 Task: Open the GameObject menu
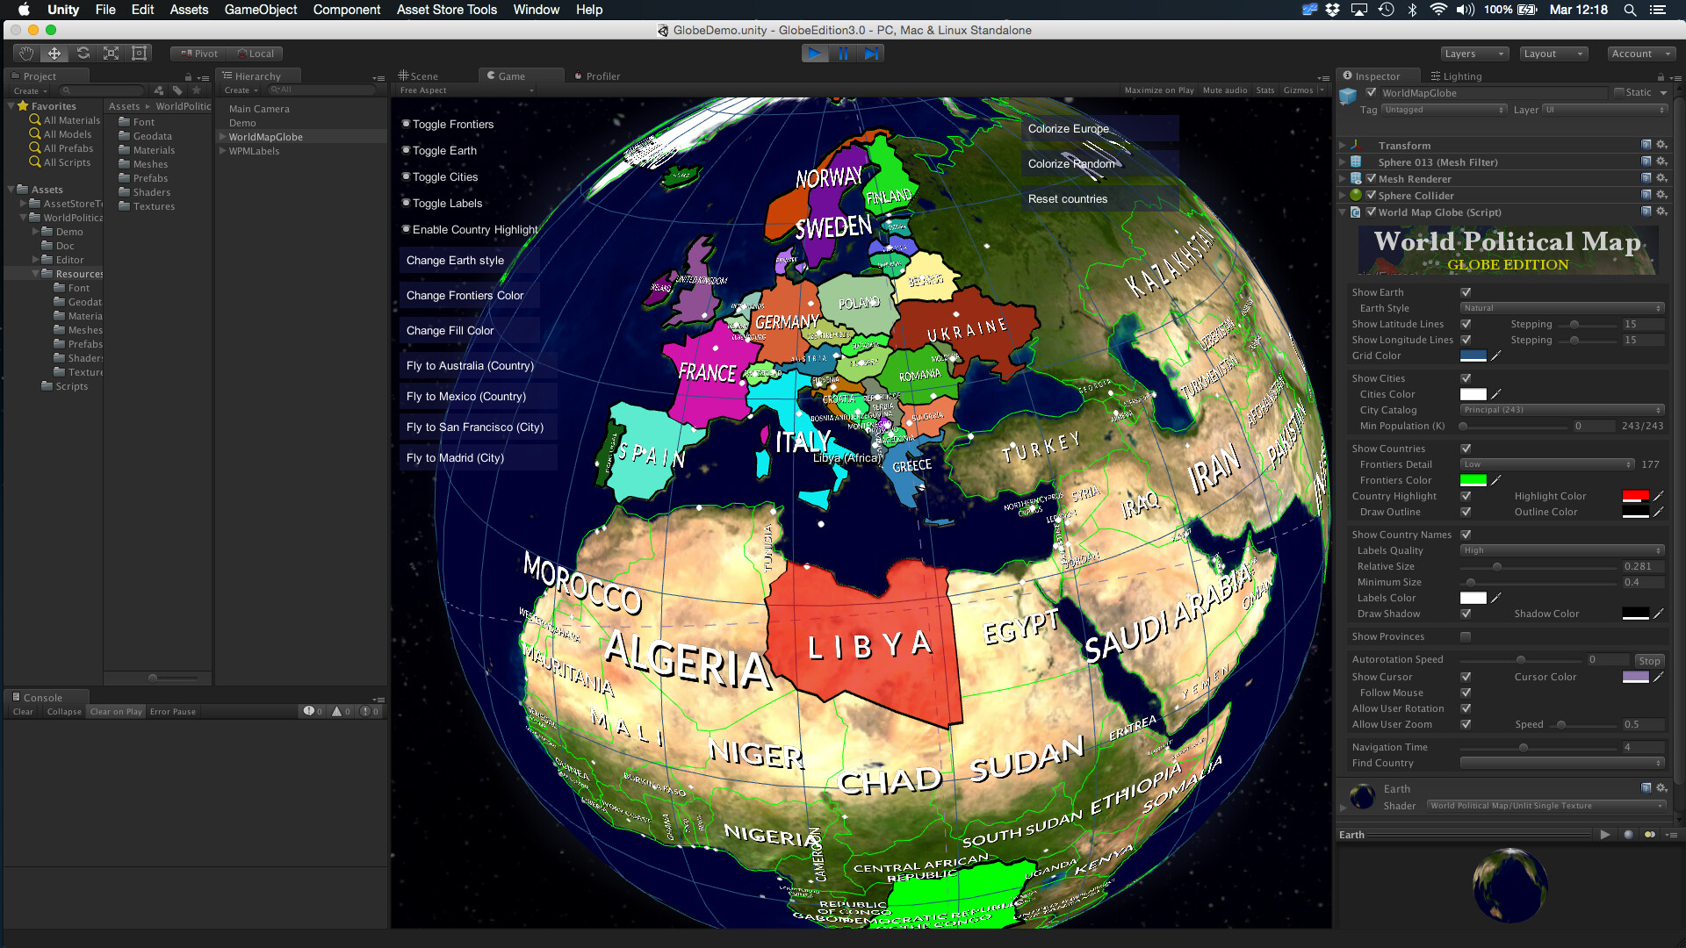260,10
